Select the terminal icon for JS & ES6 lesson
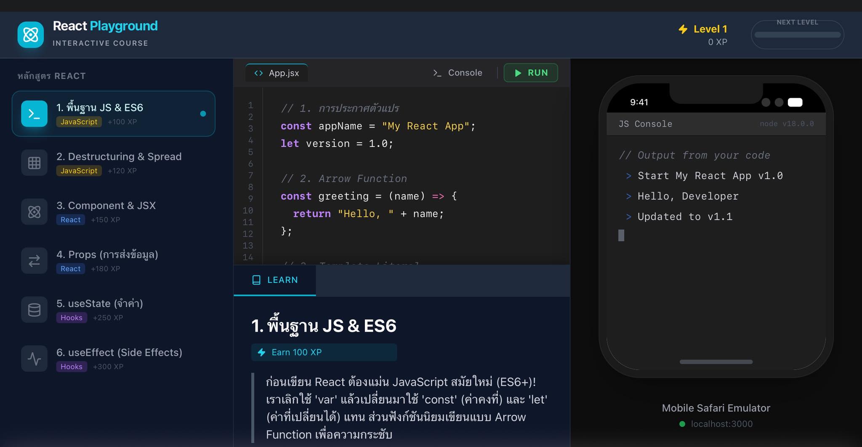 coord(34,114)
